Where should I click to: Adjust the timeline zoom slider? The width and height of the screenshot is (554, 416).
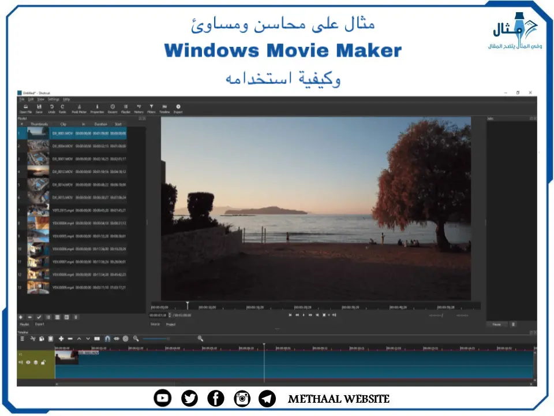[168, 339]
